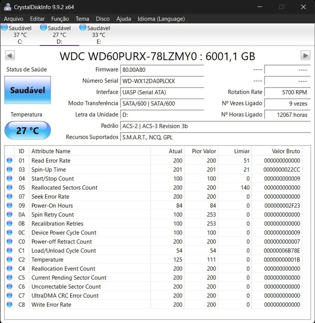The image size is (315, 323).
Task: Click the CrystalDiskInfo app icon in title bar
Action: [7, 7]
